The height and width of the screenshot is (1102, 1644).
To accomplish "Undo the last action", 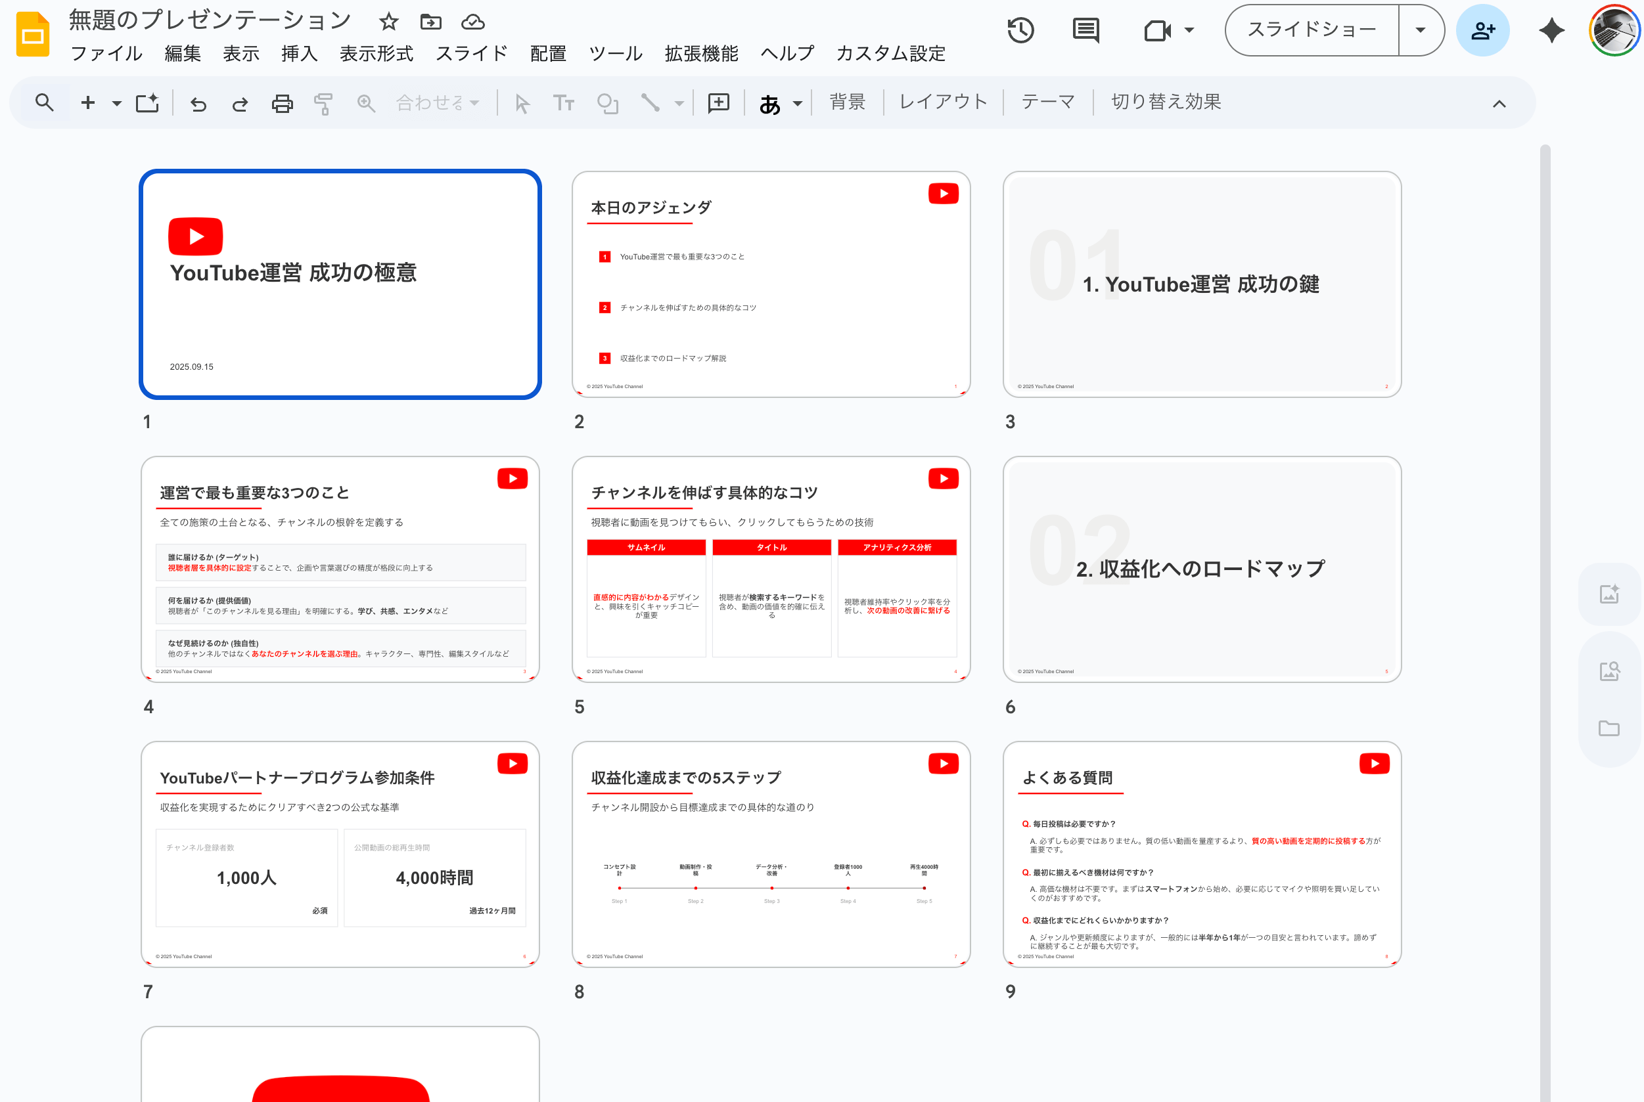I will coord(199,102).
